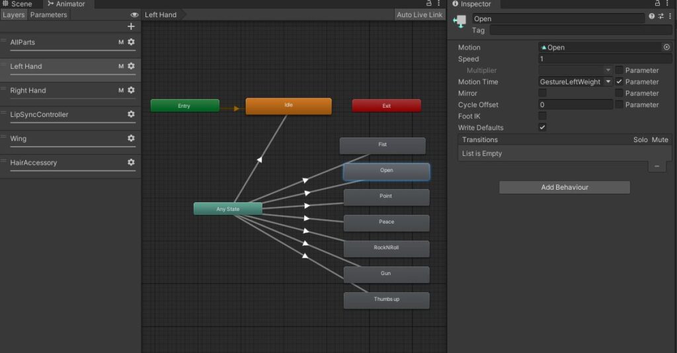This screenshot has height=353, width=677.
Task: Toggle the Auto Live Link button
Action: pyautogui.click(x=419, y=15)
